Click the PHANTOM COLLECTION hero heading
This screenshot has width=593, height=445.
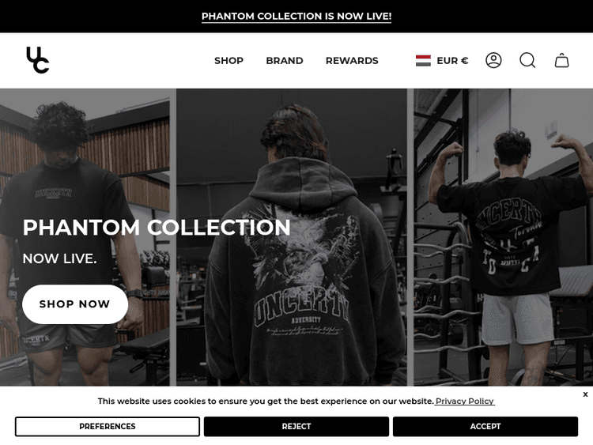tap(157, 228)
